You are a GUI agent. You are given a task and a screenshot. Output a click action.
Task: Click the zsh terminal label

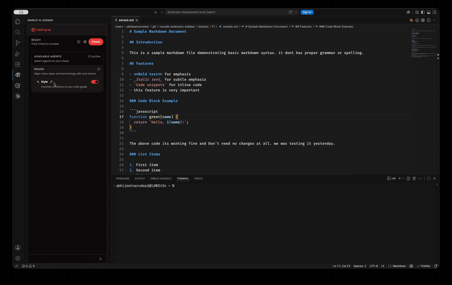coord(391,178)
